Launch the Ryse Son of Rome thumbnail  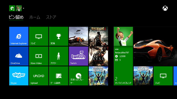(98, 56)
